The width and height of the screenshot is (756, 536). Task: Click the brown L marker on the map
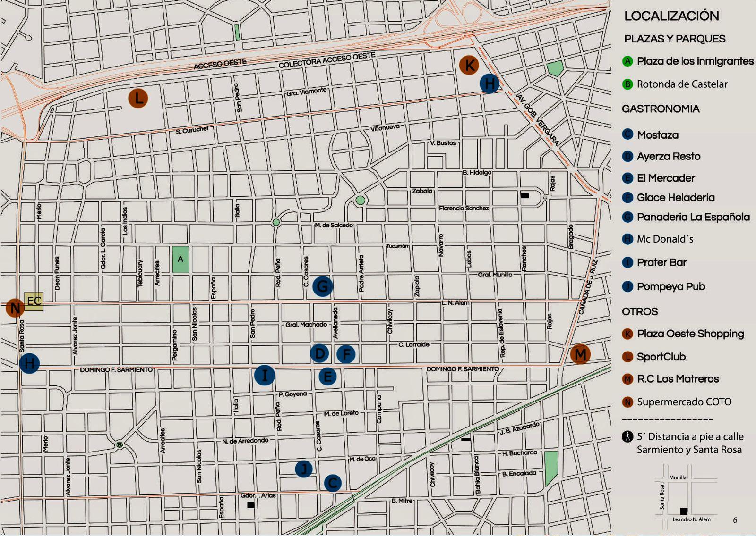(138, 99)
